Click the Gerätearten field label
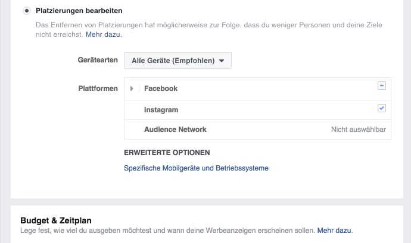The width and height of the screenshot is (411, 243). (x=98, y=60)
